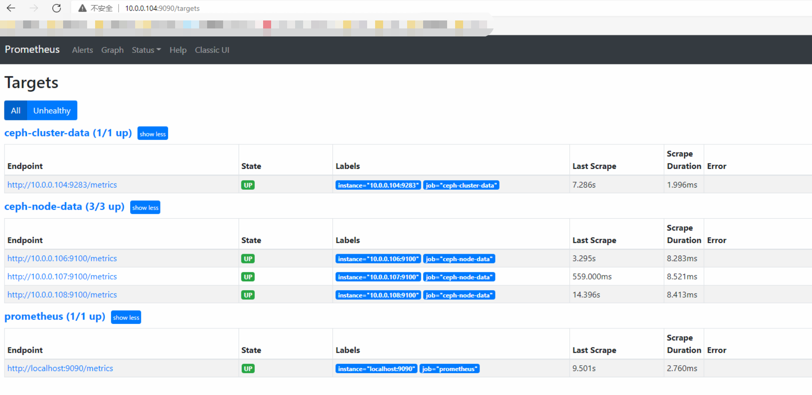Select the All targets filter
The height and width of the screenshot is (395, 812).
(16, 110)
